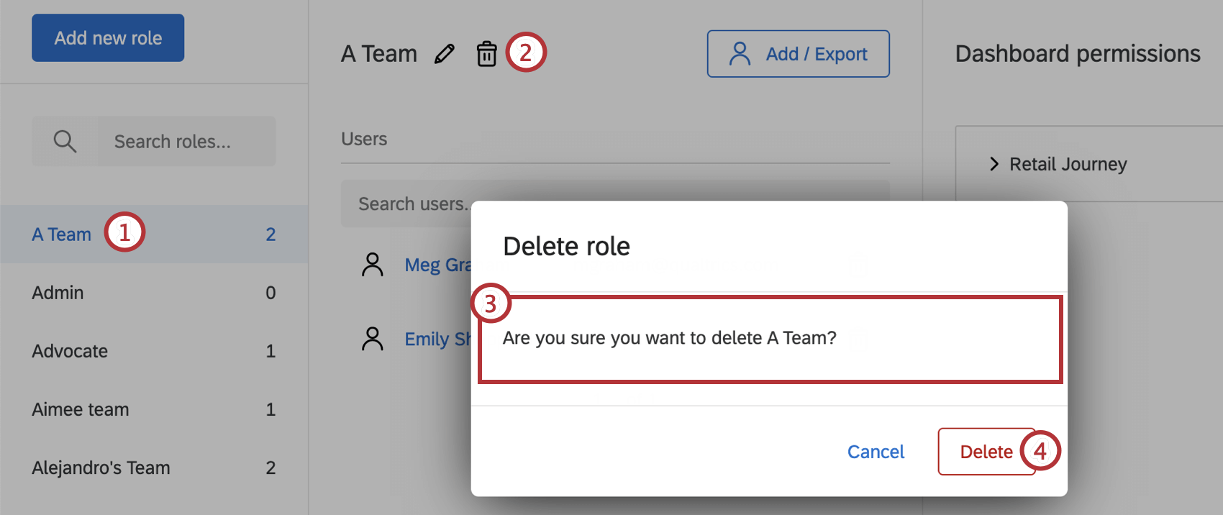
Task: Select the Aimee team role
Action: click(81, 409)
